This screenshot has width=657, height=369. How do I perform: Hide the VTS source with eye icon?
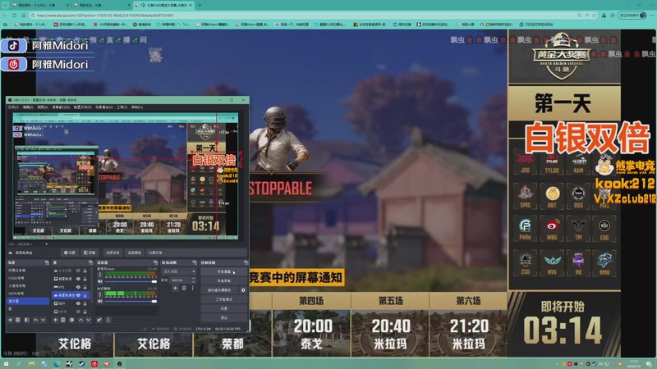point(78,287)
